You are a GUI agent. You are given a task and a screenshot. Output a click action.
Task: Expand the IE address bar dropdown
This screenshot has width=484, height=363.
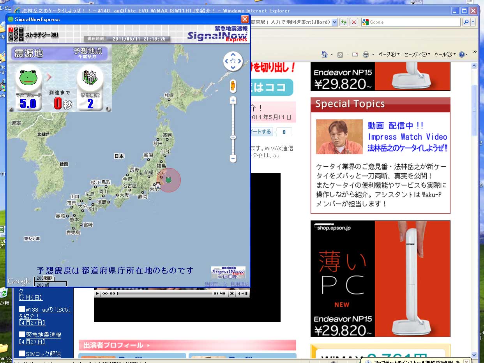334,22
